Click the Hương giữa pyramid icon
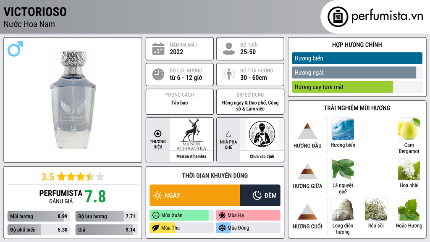The width and height of the screenshot is (430, 242). pyautogui.click(x=307, y=171)
